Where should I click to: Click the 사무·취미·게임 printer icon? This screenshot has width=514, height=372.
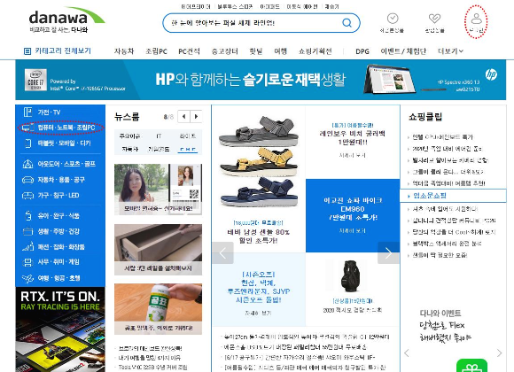[27, 262]
